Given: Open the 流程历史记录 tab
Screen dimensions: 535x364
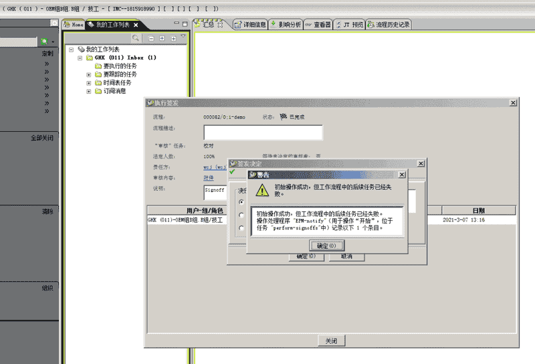Looking at the screenshot, I should tap(389, 25).
